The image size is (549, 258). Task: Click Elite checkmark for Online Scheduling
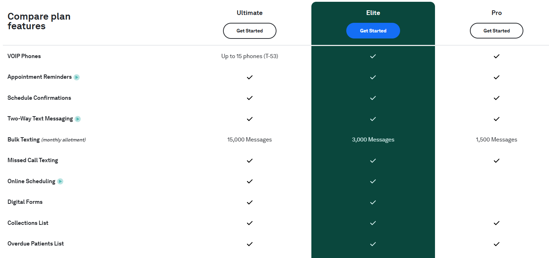tap(373, 181)
